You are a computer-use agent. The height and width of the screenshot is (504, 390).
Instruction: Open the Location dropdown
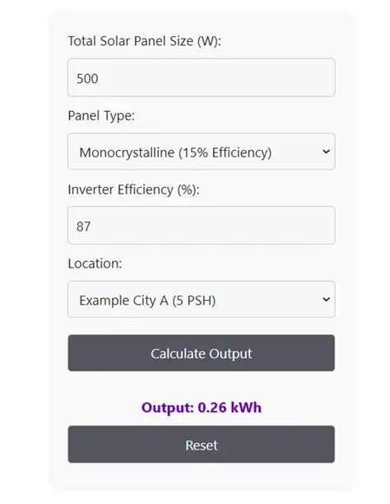click(x=201, y=299)
